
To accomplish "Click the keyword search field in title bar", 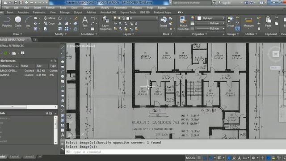I will tap(192, 3).
